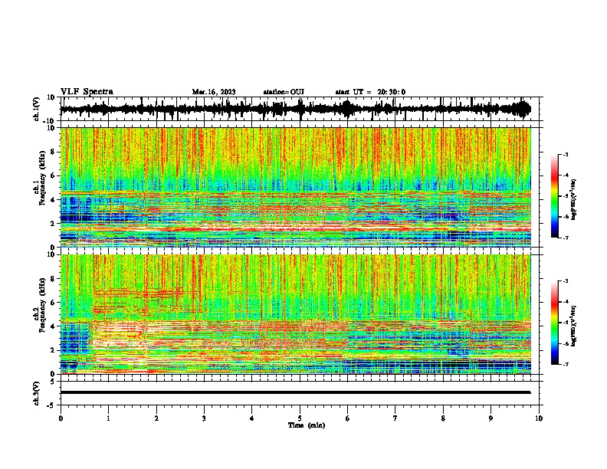Click the "8" kHz tick on ch.1 spectrogram
Viewport: 607px width, 469px height.
(53, 152)
